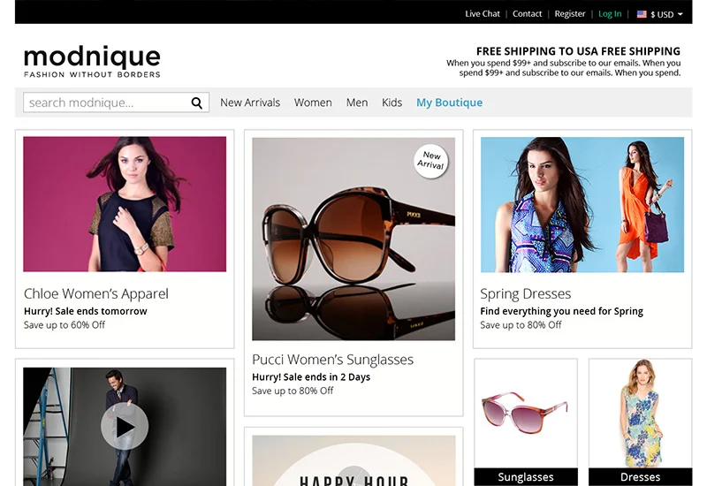Play the men's fashion video
Viewport: 707px width, 486px height.
pyautogui.click(x=125, y=427)
